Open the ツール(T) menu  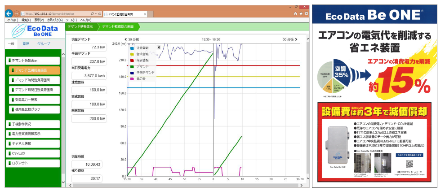pyautogui.click(x=71, y=20)
